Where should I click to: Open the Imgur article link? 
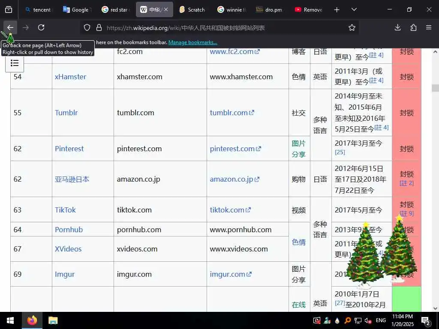click(65, 275)
